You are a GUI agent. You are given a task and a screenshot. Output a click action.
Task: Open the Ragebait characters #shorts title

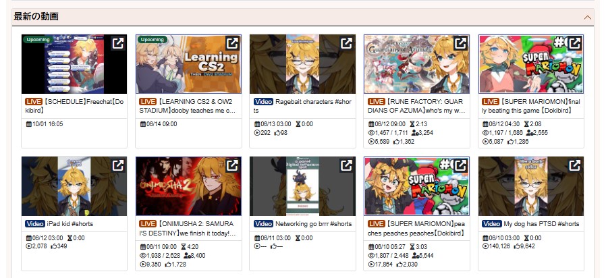pos(302,106)
